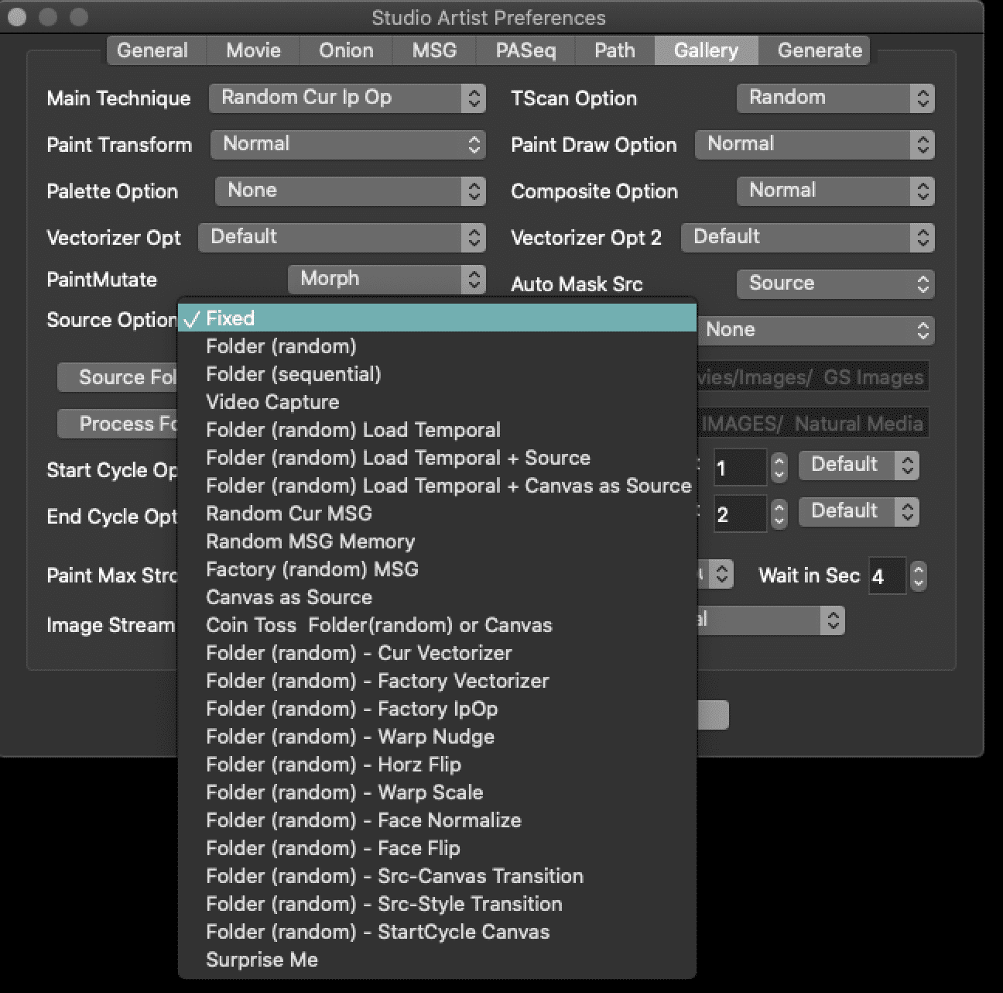Screen dimensions: 1003x993
Task: Switch to the PASeq tab
Action: point(525,50)
